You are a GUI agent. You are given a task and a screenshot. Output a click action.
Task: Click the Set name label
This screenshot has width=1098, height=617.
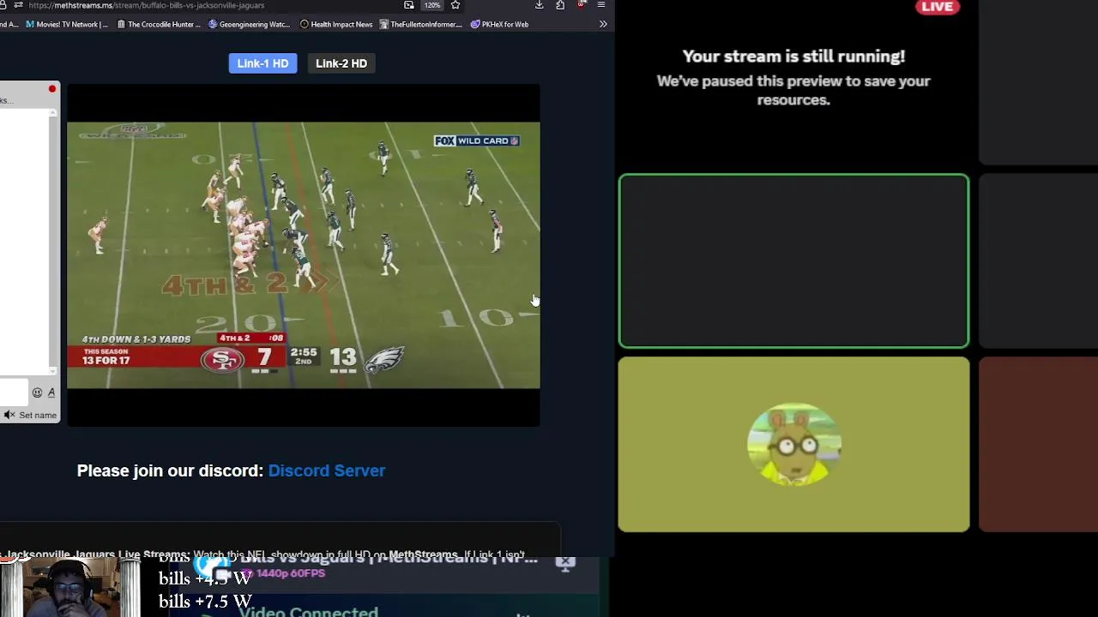point(38,415)
